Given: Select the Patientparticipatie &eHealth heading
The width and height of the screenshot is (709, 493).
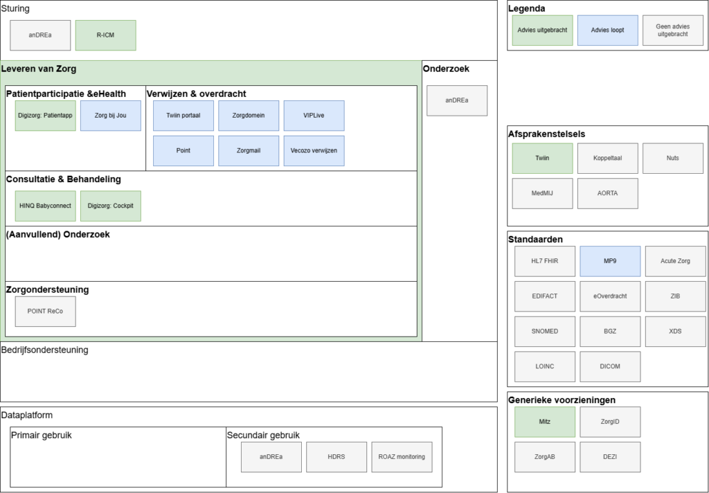Looking at the screenshot, I should (x=66, y=93).
